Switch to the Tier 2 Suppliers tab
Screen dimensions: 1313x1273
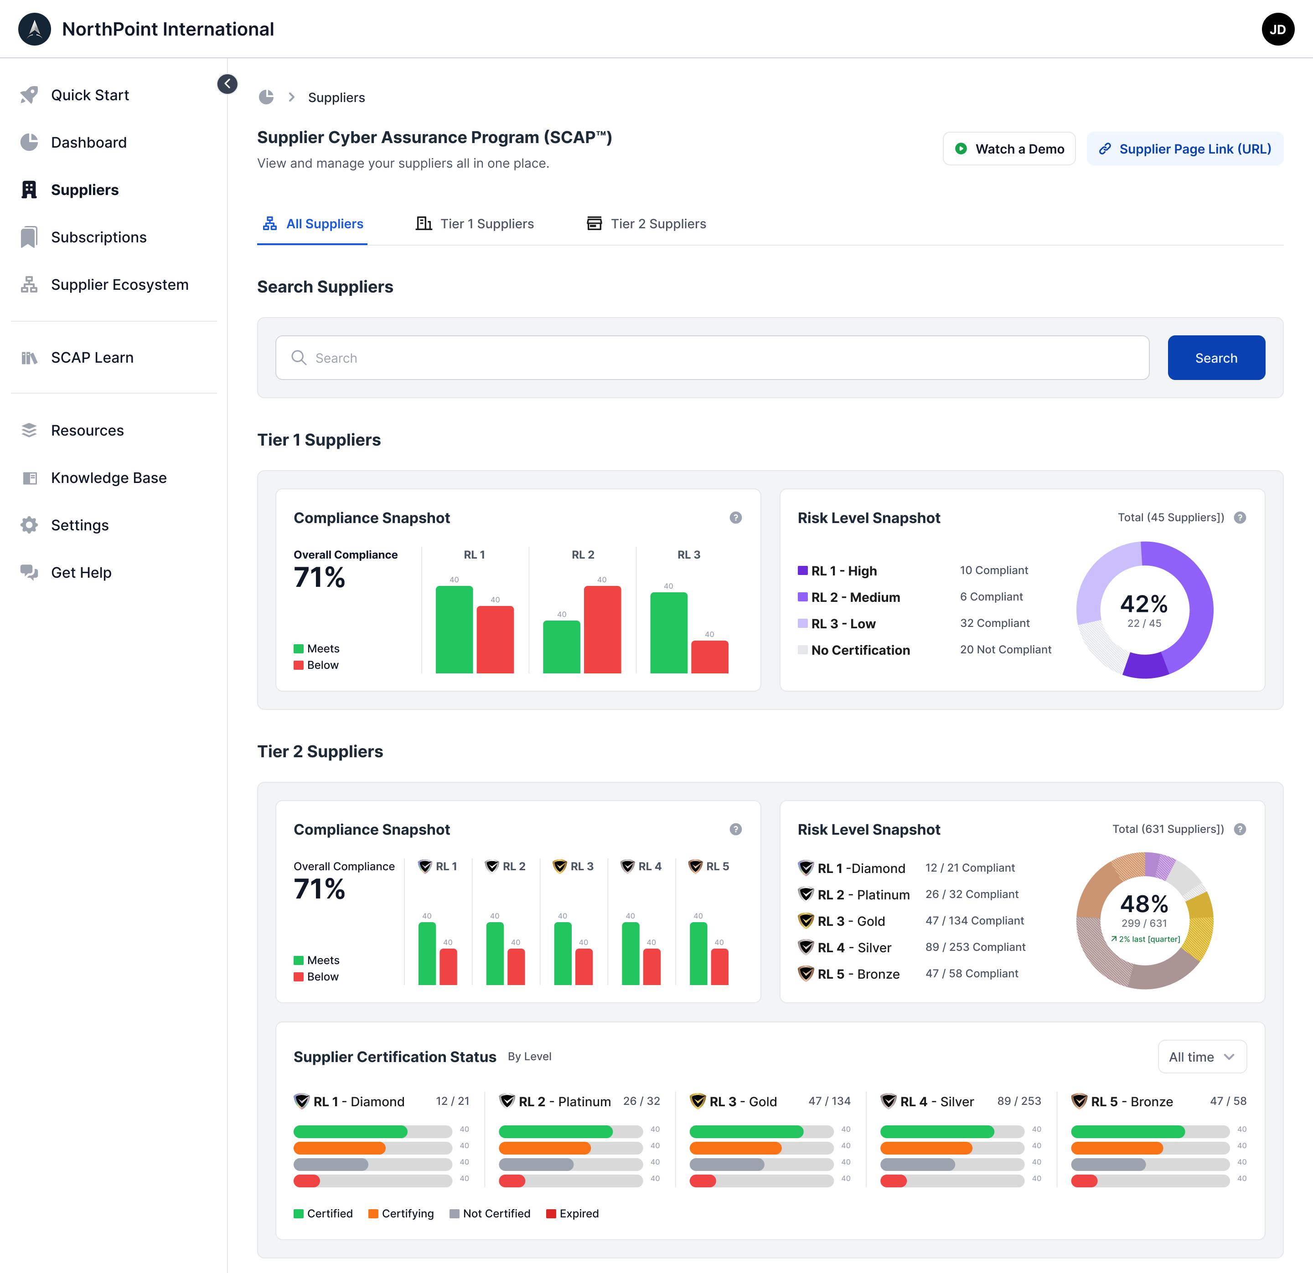point(646,224)
